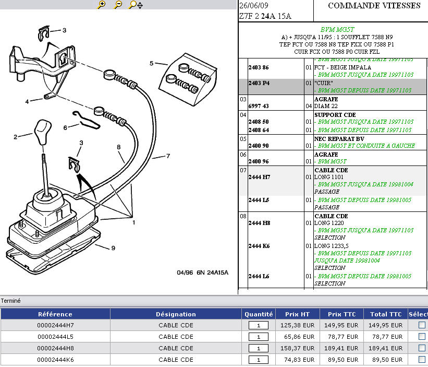Tick the selection checkbox for 00002444K6

point(422,360)
